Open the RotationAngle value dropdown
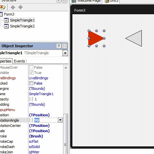Image resolution: width=154 pixels, height=154 pixels. [x=60, y=120]
